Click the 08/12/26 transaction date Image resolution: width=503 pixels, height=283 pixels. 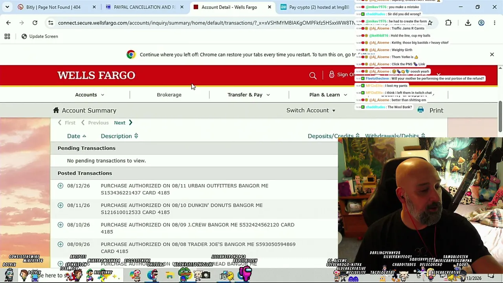(78, 186)
